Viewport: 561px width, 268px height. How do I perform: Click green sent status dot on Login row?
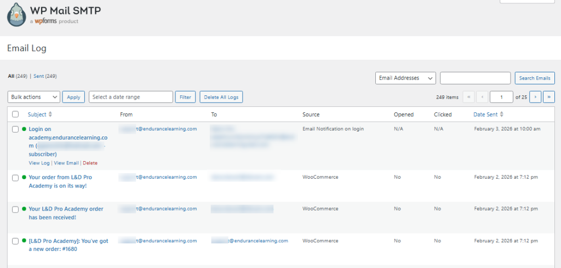click(x=24, y=129)
